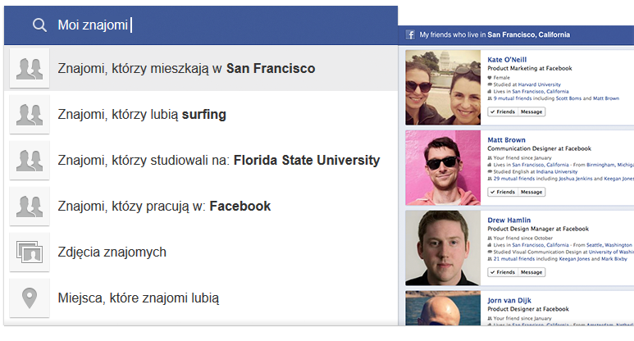
Task: Open Drew Hamlin's profile link
Action: 509,221
